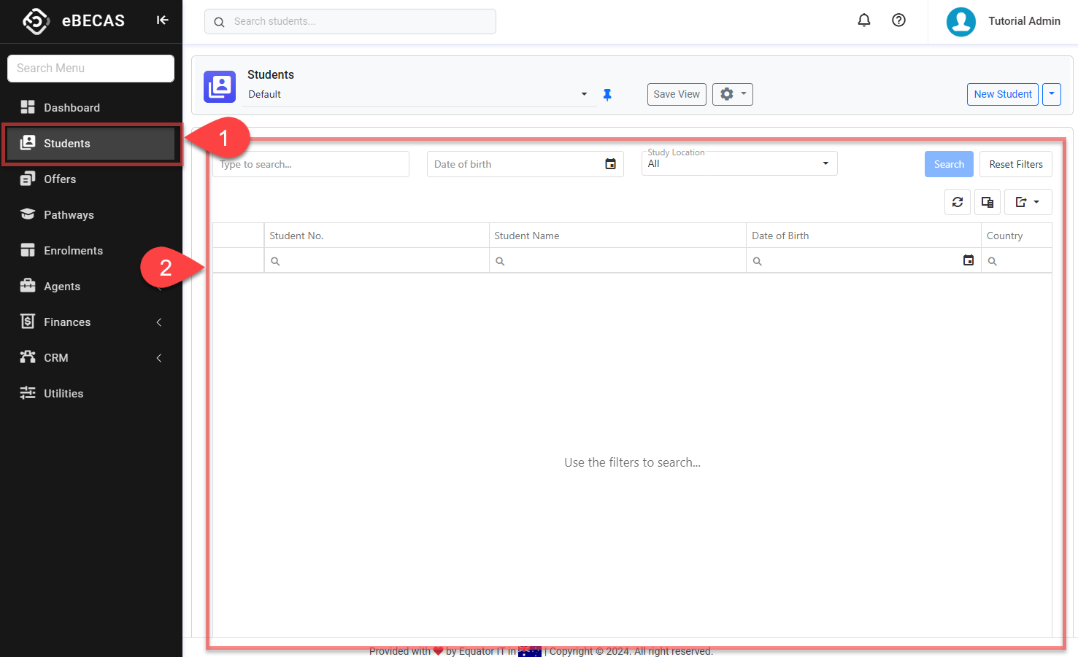
Task: Open the Date of birth calendar picker
Action: (x=610, y=164)
